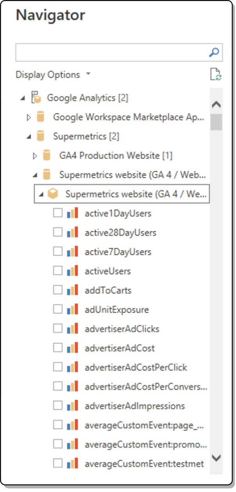Viewport: 236px width, 492px height.
Task: Click the advertiserAdImpressions label
Action: [x=135, y=406]
